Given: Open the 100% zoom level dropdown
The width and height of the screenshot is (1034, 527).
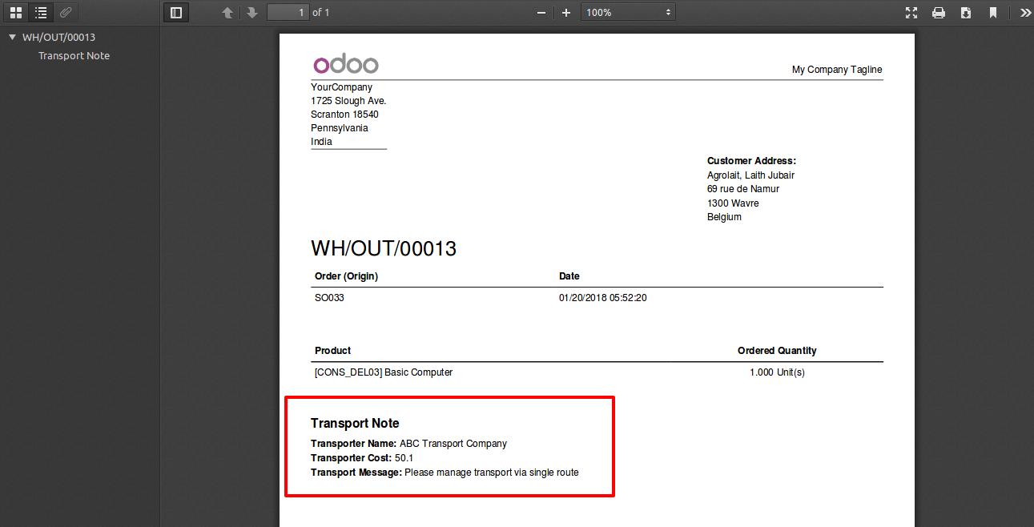Looking at the screenshot, I should tap(628, 12).
